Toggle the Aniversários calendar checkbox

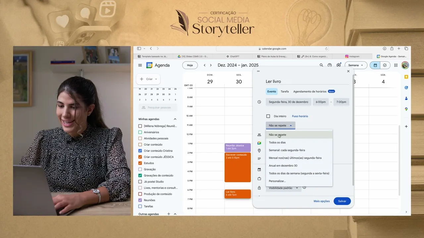(x=140, y=132)
